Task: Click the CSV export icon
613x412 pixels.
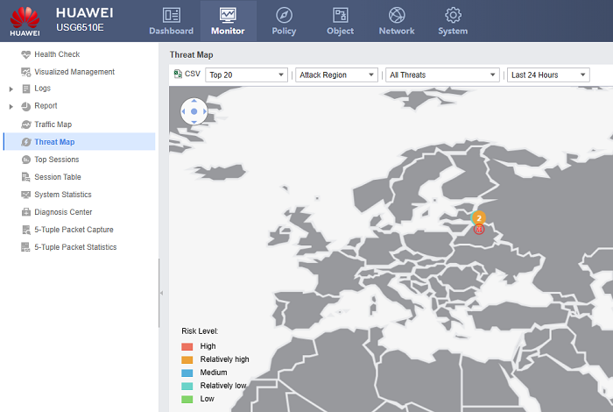Action: 179,75
